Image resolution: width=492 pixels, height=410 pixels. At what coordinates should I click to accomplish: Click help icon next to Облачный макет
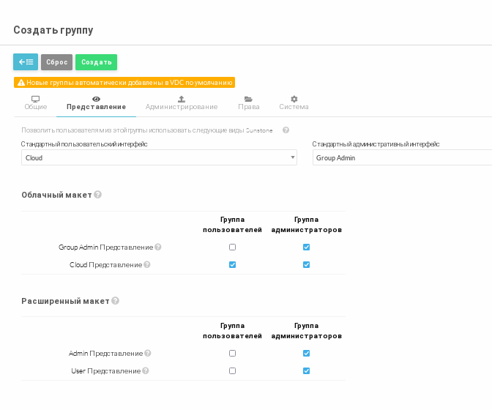click(98, 195)
